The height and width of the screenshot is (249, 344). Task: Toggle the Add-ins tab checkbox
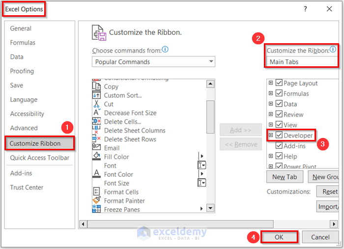click(x=279, y=145)
